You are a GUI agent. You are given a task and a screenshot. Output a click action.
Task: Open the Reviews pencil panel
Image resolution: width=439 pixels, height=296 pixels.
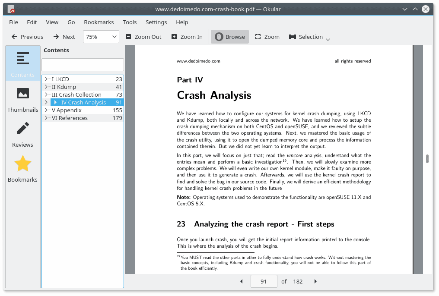point(22,134)
